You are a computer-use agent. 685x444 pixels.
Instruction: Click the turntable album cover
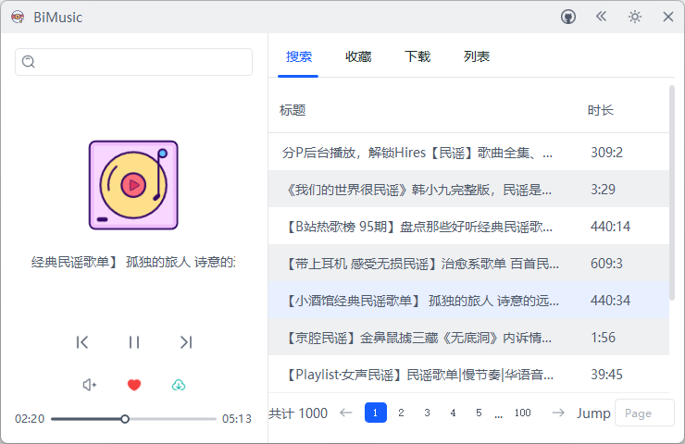[133, 185]
